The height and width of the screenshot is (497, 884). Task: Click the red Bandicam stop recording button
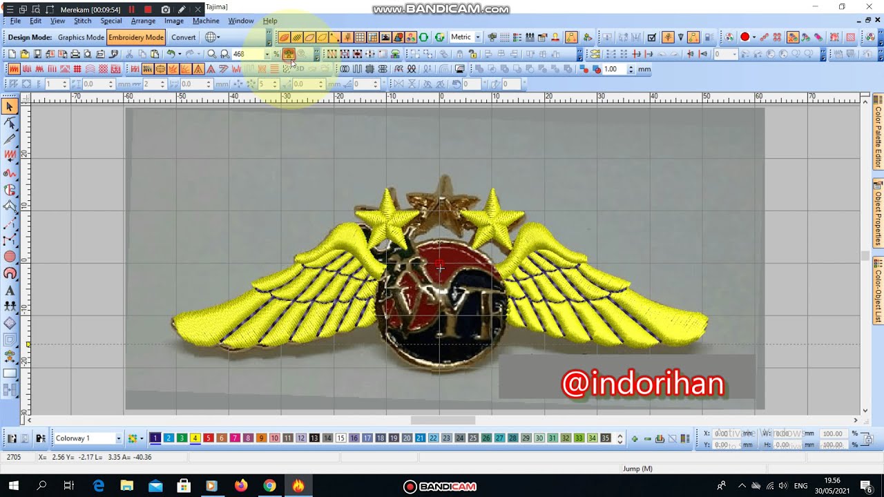coord(148,10)
